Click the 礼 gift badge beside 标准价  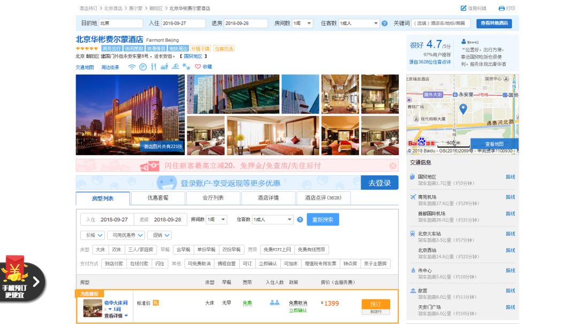(x=156, y=303)
